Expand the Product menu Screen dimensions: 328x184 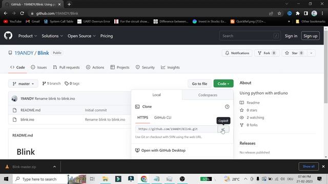[28, 36]
